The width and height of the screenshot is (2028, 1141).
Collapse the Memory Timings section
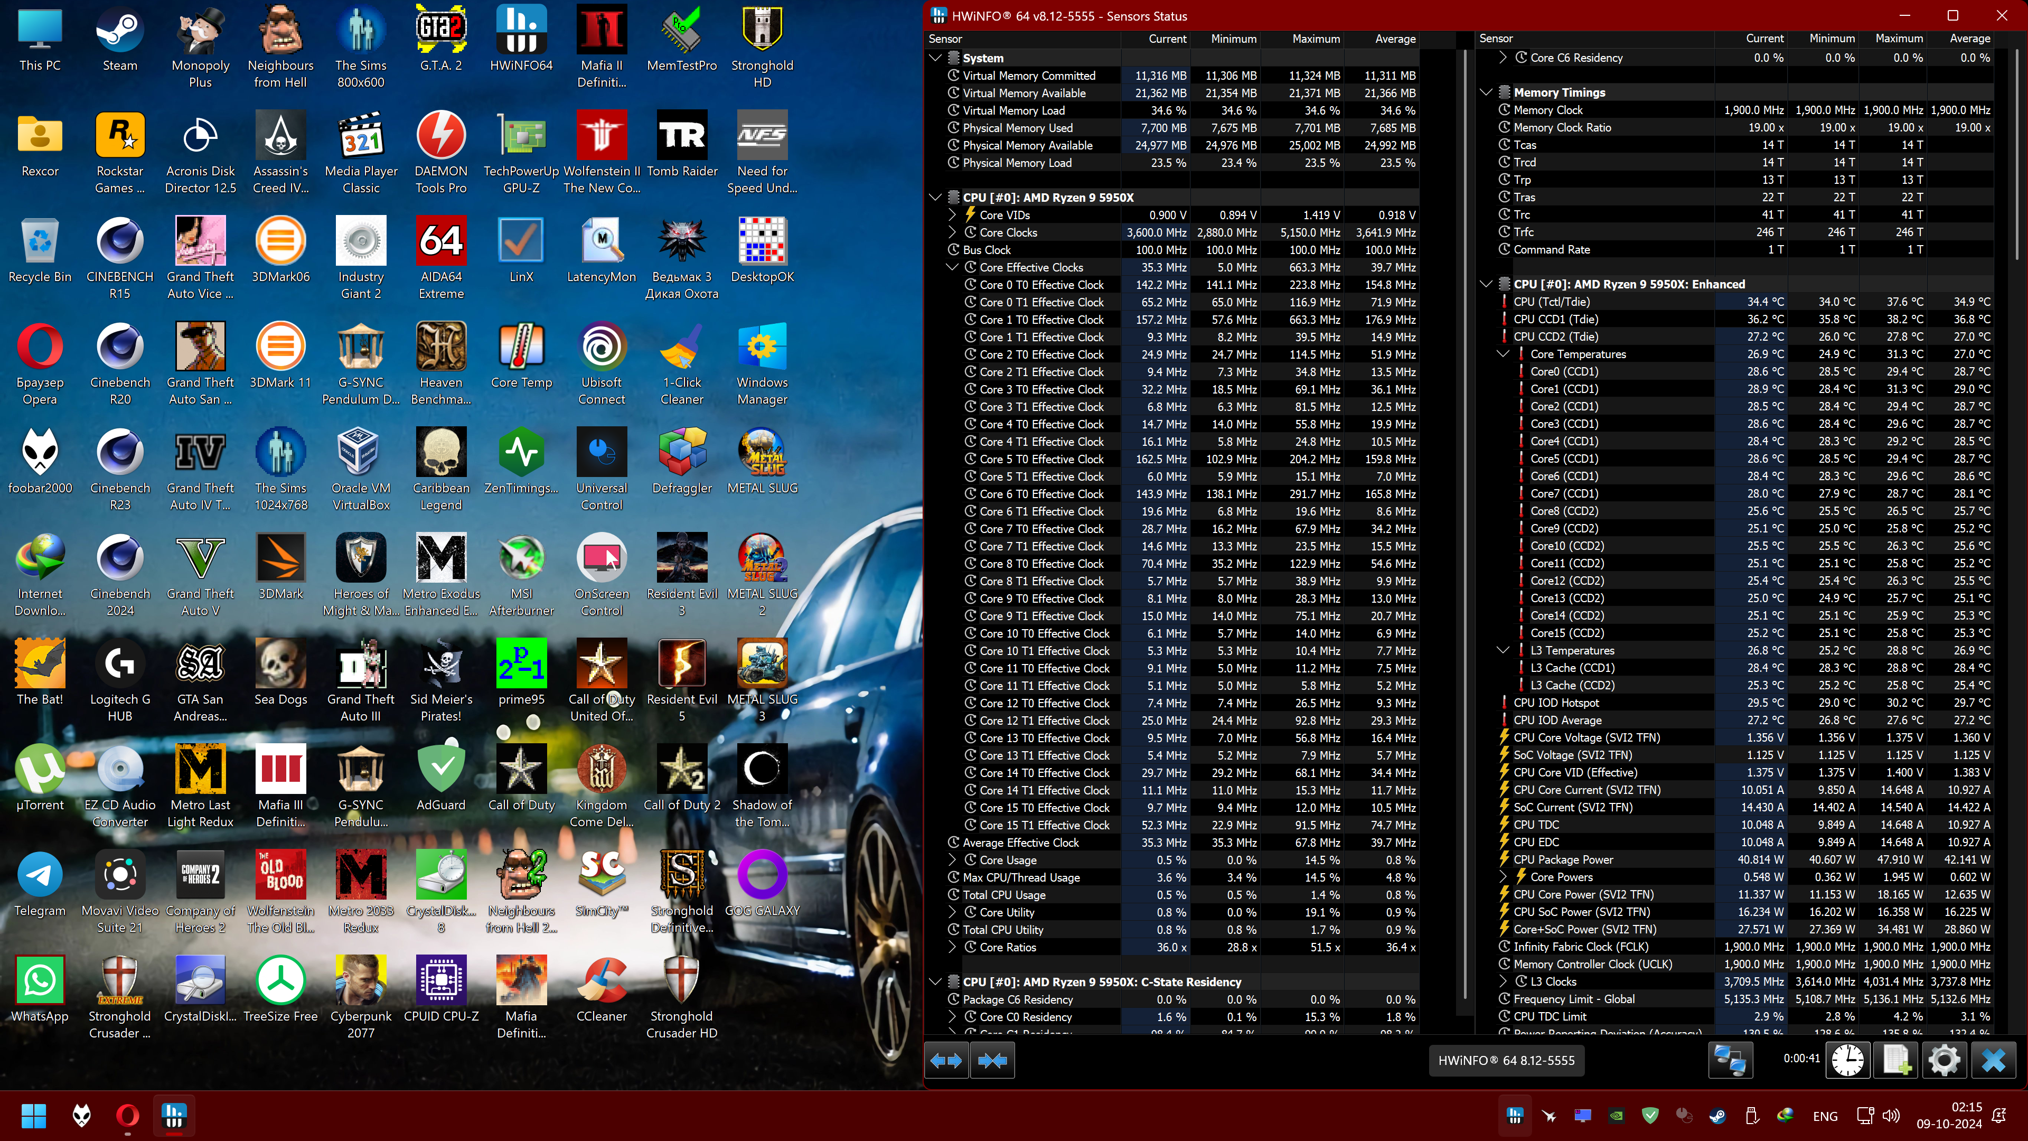1486,92
